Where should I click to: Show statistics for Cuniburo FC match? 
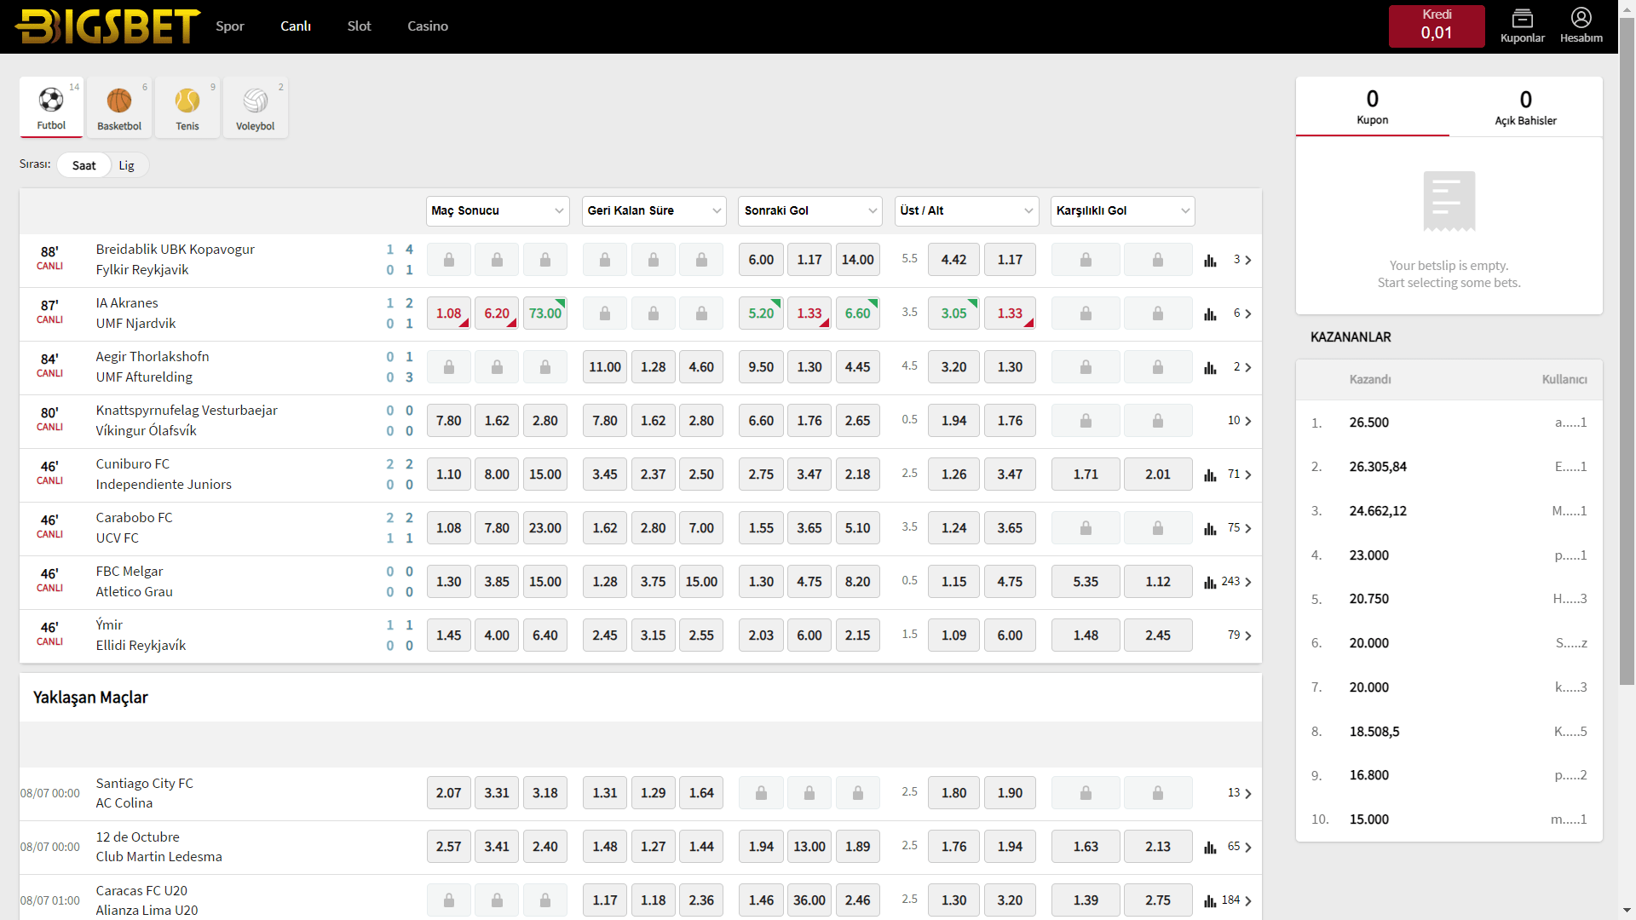1210,475
